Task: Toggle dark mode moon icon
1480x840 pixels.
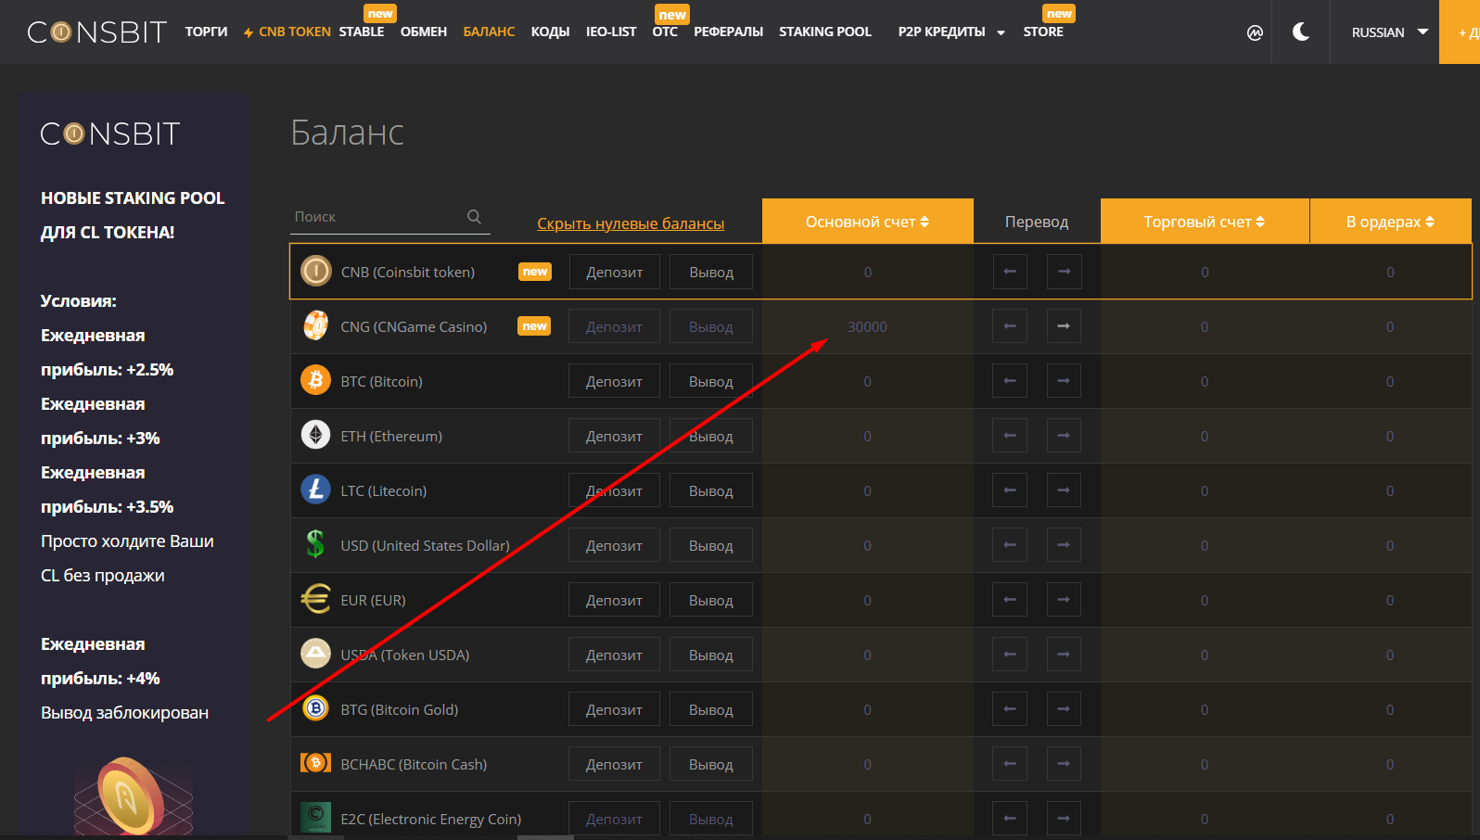Action: coord(1301,32)
